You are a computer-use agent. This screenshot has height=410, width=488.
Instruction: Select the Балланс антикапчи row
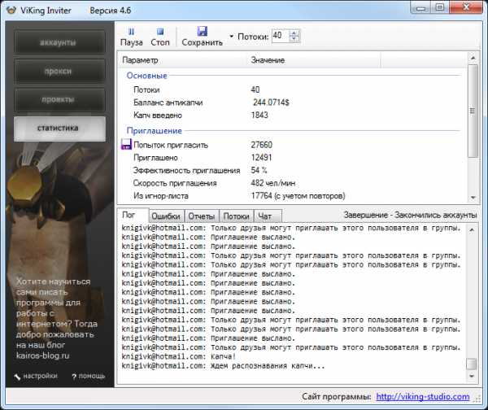pos(293,102)
